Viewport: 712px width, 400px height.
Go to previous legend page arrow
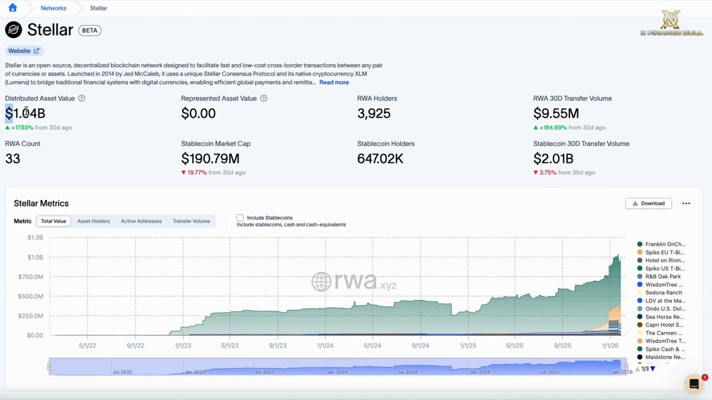click(638, 369)
